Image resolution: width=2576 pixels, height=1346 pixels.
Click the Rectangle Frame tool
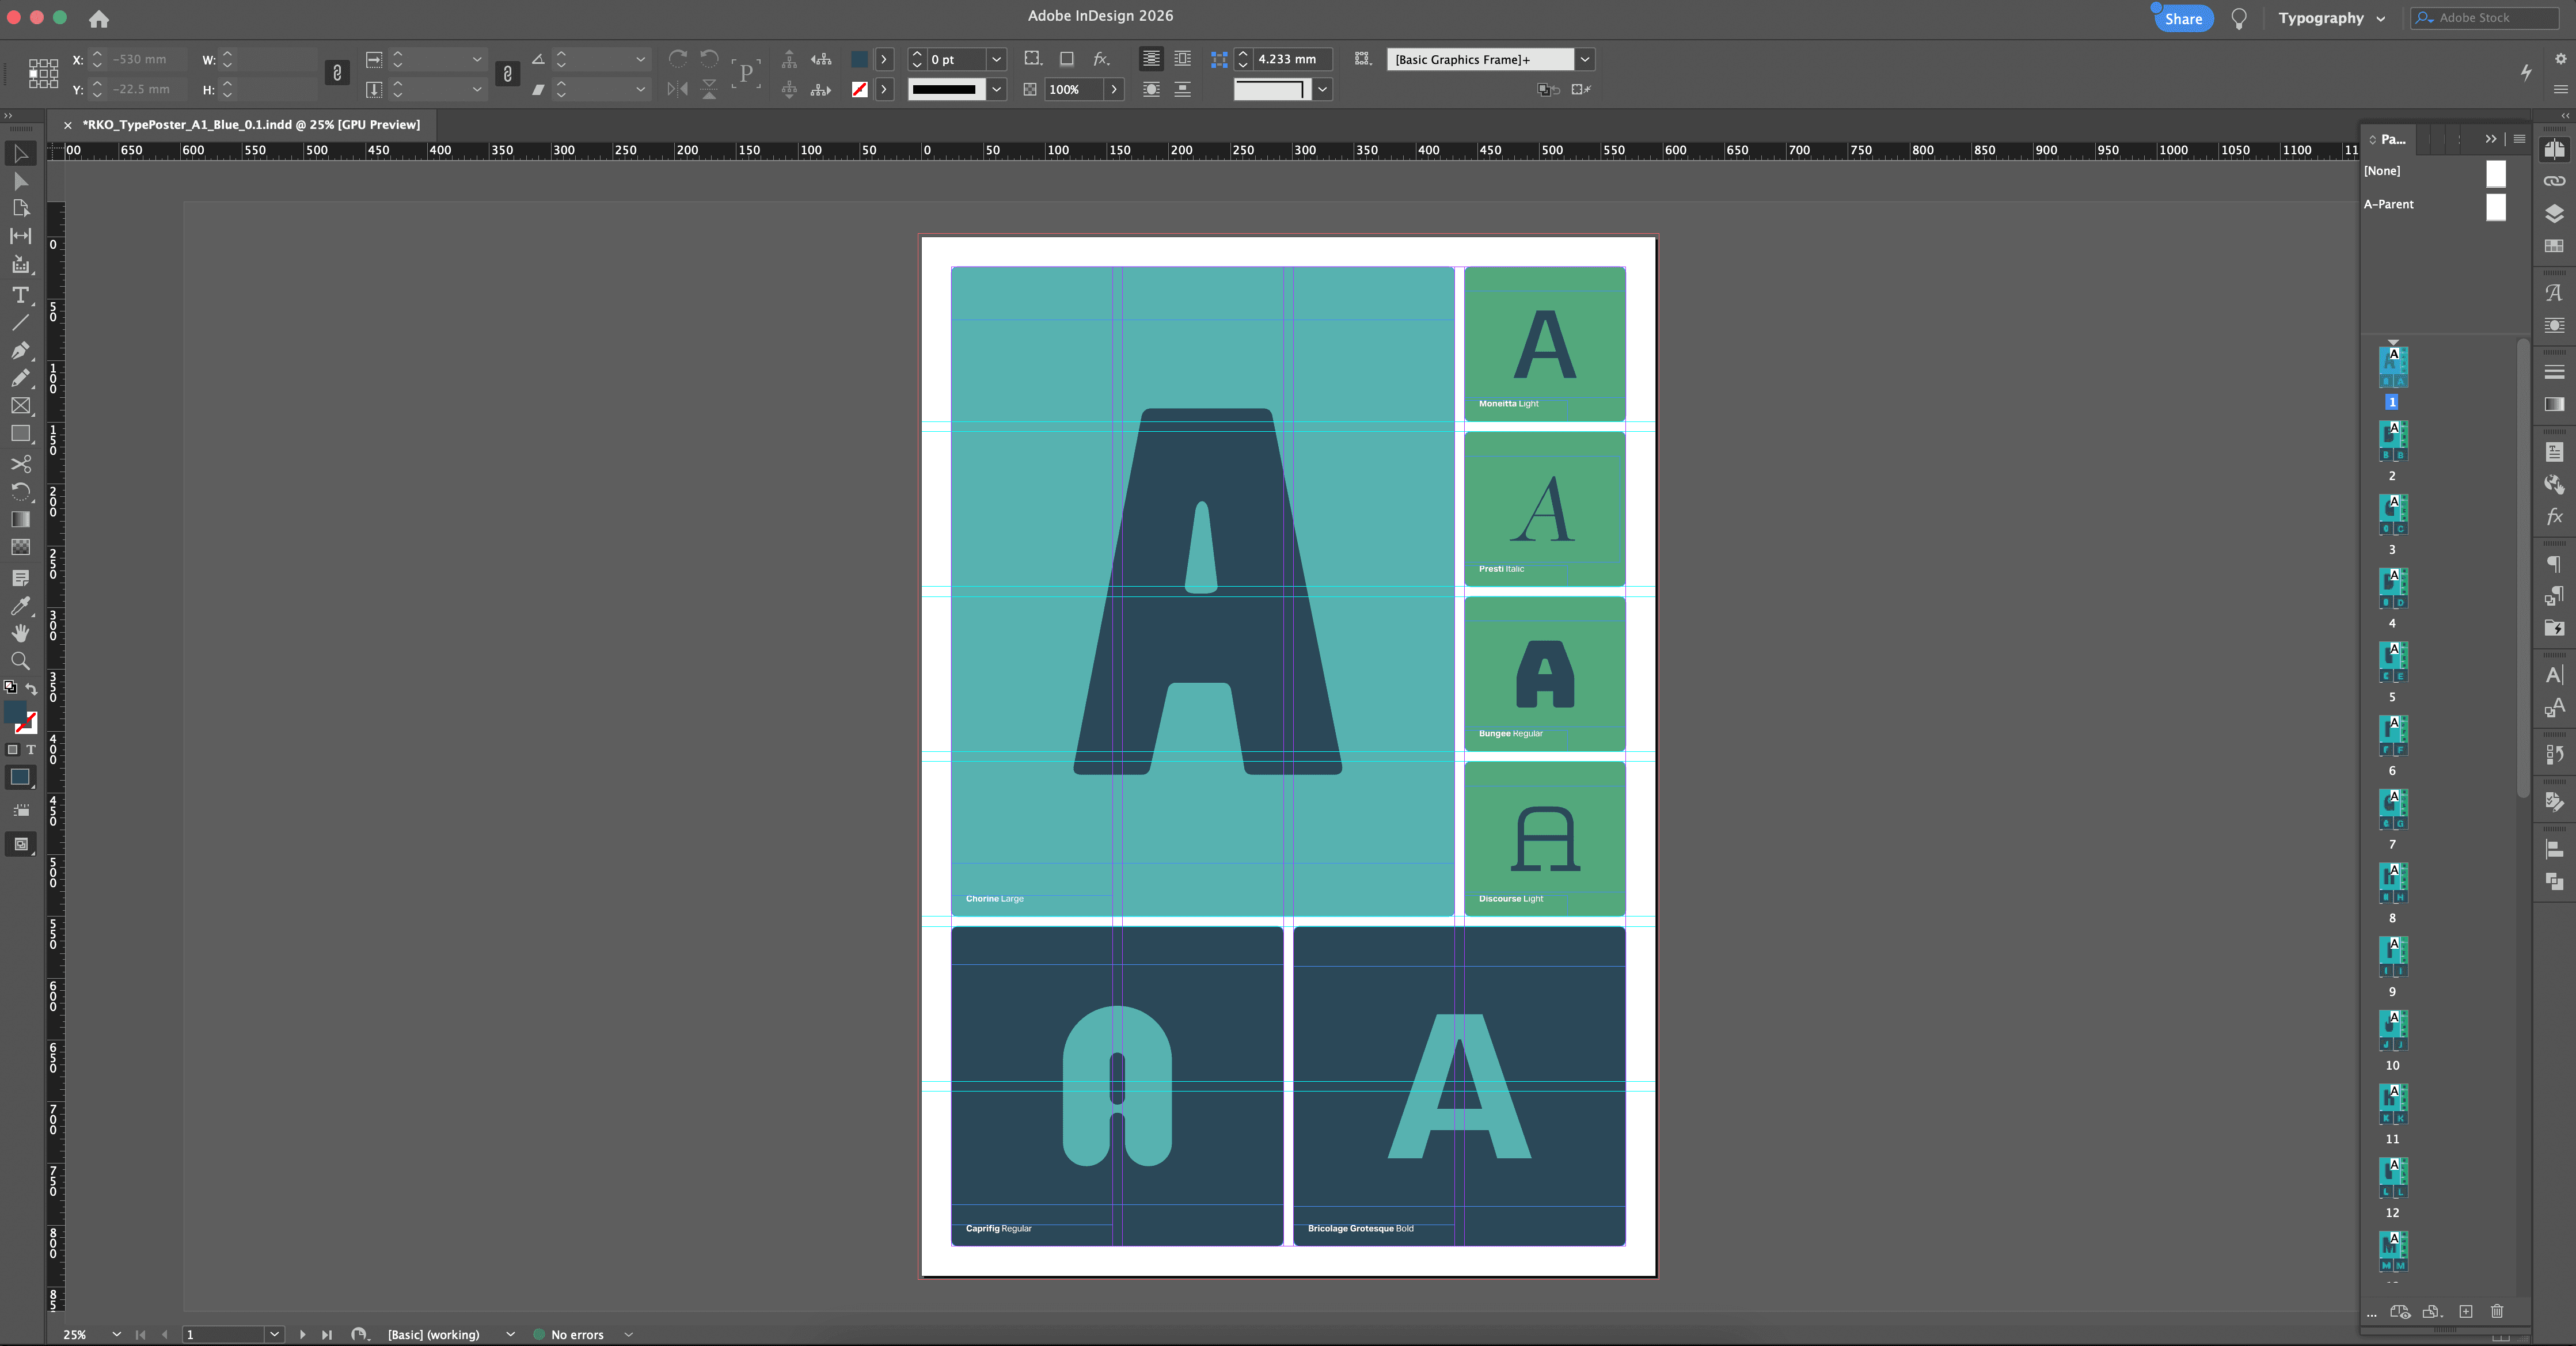[20, 406]
